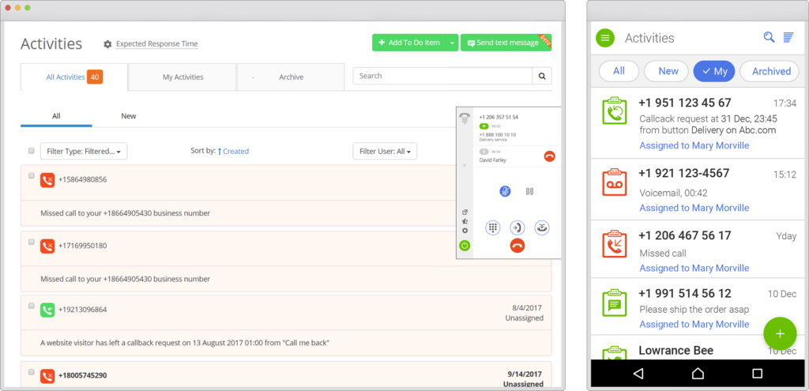Open the Expected Response Time gear icon

tap(107, 44)
